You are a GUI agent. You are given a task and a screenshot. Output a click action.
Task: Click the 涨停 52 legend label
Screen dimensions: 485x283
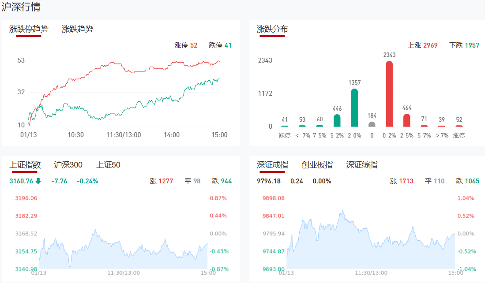click(186, 45)
